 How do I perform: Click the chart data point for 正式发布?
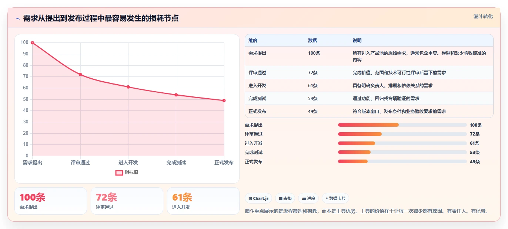(224, 100)
